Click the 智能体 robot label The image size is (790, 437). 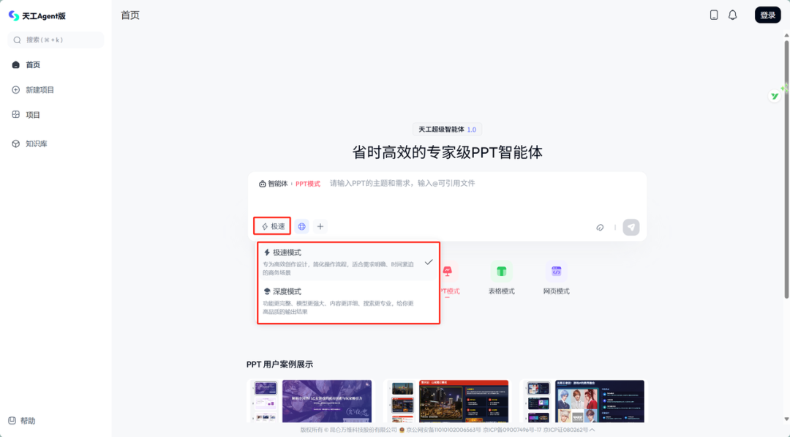(x=273, y=184)
